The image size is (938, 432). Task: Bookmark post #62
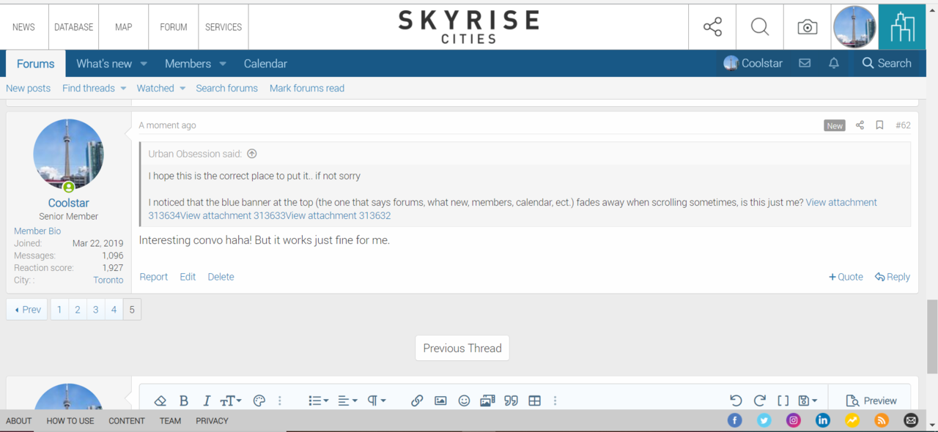point(879,125)
